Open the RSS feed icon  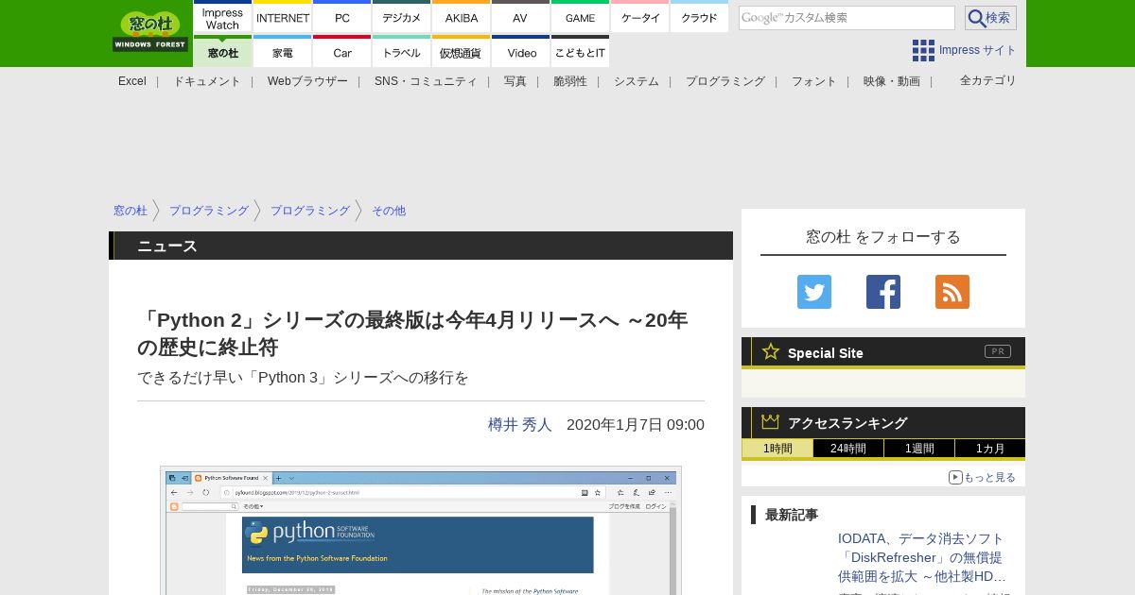point(952,292)
